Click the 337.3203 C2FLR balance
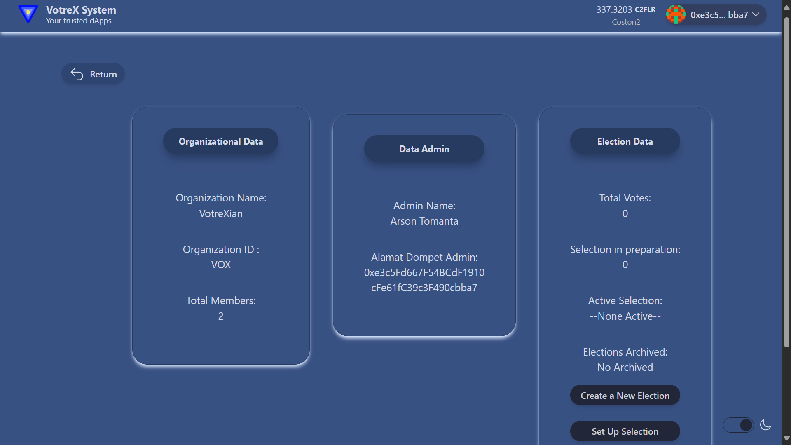 (625, 9)
